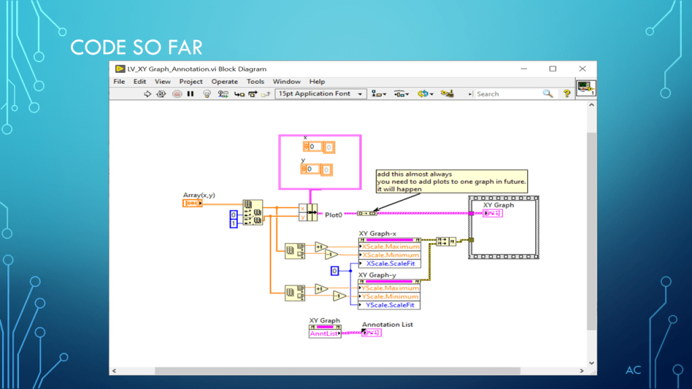
Task: Expand the Distribute Objects dropdown
Action: pos(401,95)
